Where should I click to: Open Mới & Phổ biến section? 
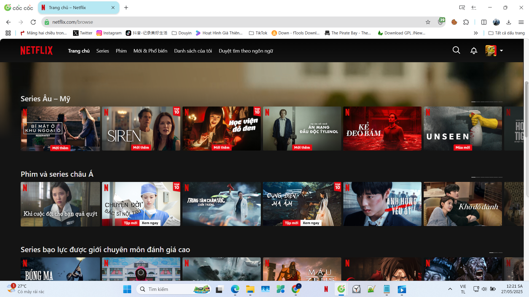coord(150,51)
